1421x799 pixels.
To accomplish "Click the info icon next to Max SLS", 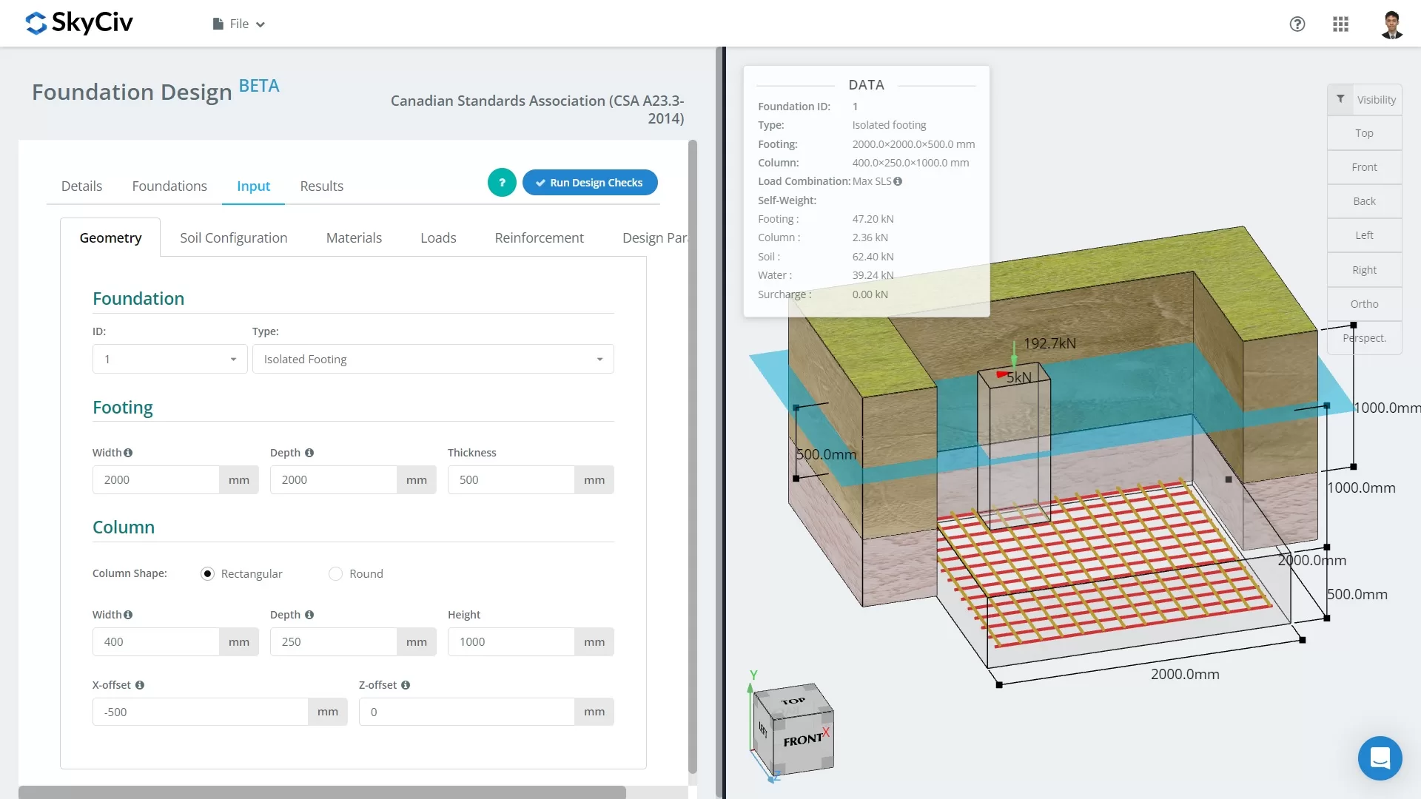I will (898, 181).
